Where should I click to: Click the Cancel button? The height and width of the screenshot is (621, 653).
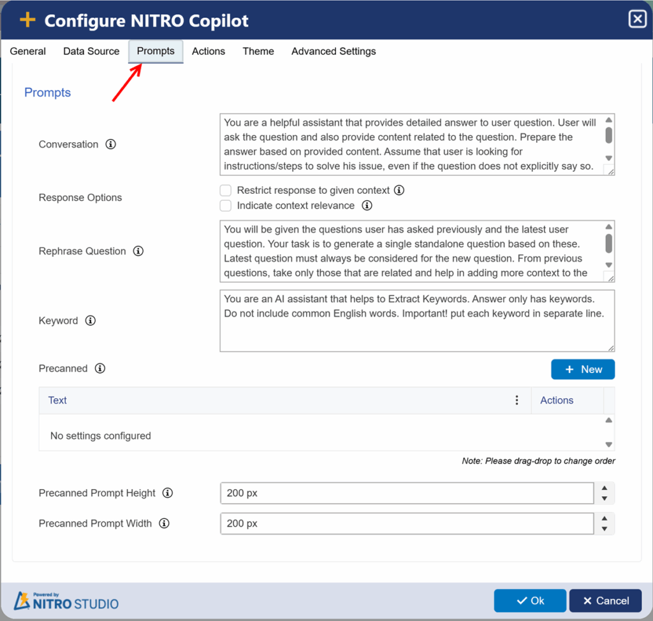click(606, 601)
